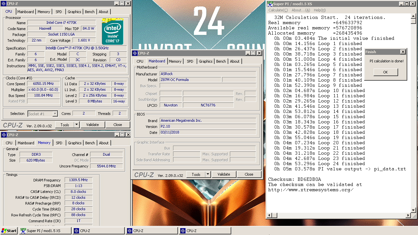Expand Tools dropdown arrow in CPU window
Image resolution: width=418 pixels, height=235 pixels.
click(x=76, y=125)
